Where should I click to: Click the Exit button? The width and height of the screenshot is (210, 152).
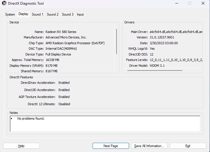(x=188, y=146)
